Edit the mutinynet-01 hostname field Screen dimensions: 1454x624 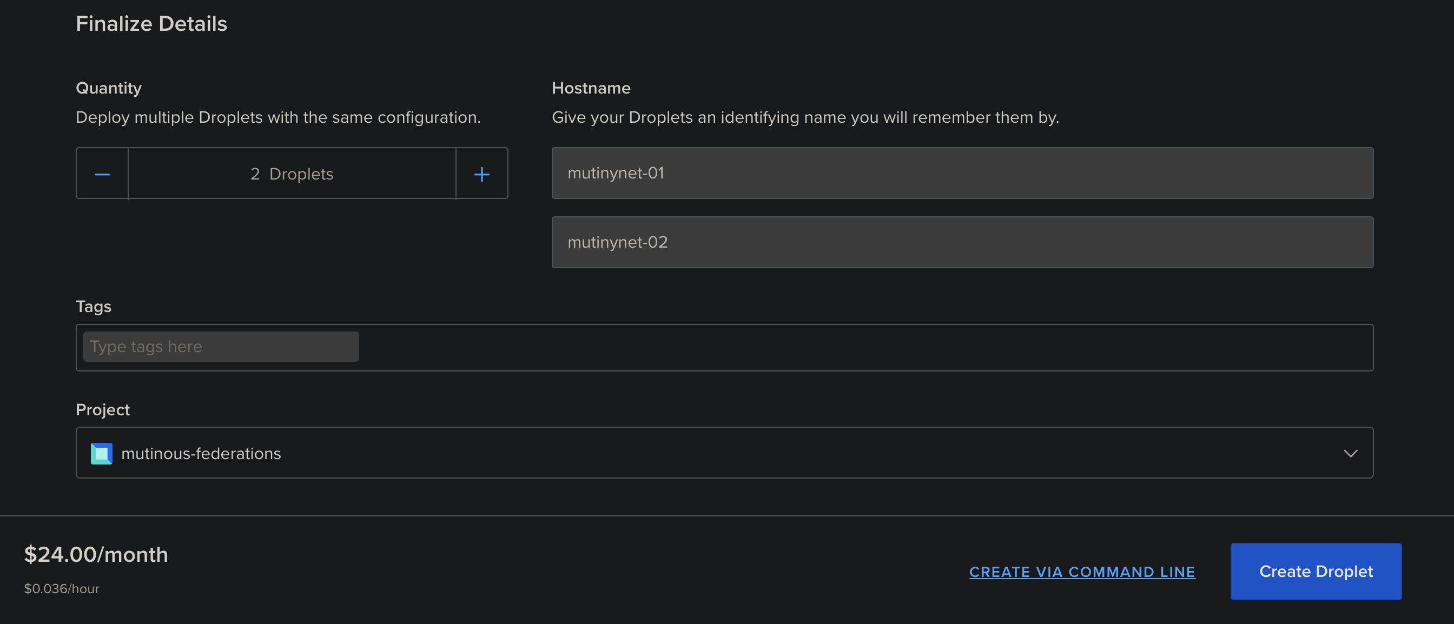tap(962, 173)
